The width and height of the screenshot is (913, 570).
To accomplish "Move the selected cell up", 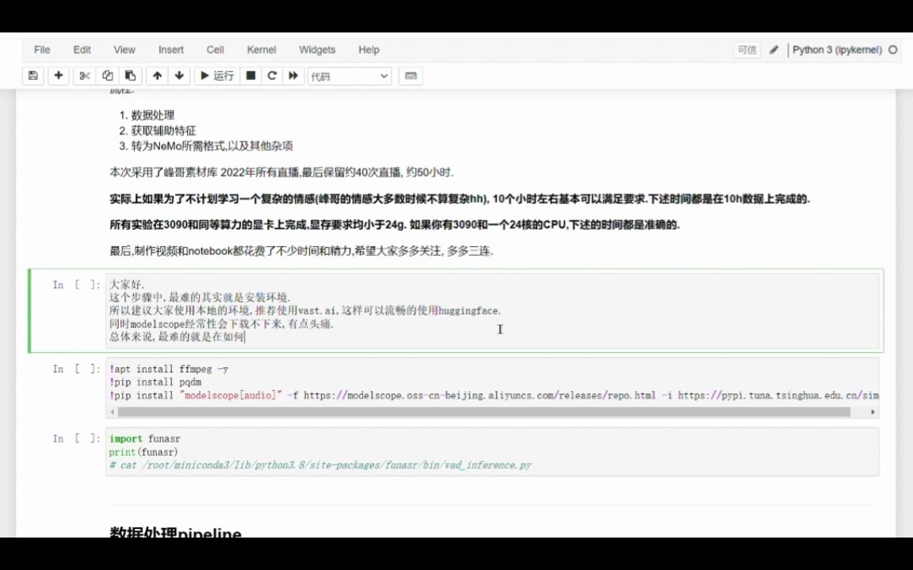I will 157,75.
